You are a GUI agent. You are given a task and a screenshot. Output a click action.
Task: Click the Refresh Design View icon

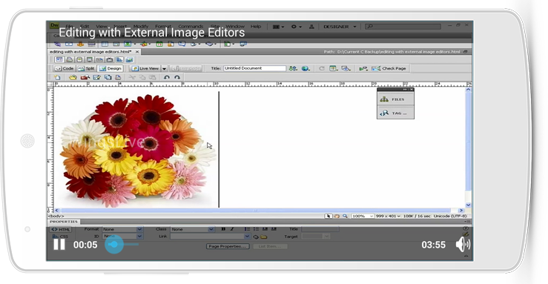pyautogui.click(x=322, y=68)
